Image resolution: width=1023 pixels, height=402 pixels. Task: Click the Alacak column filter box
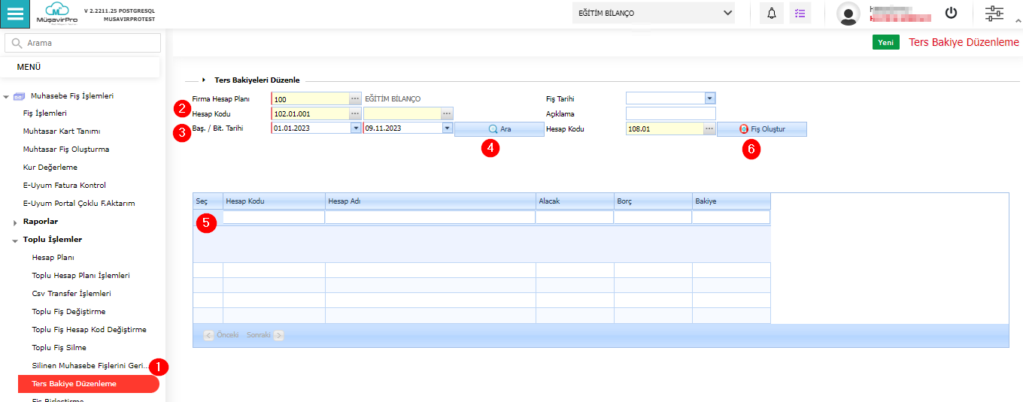(x=575, y=217)
